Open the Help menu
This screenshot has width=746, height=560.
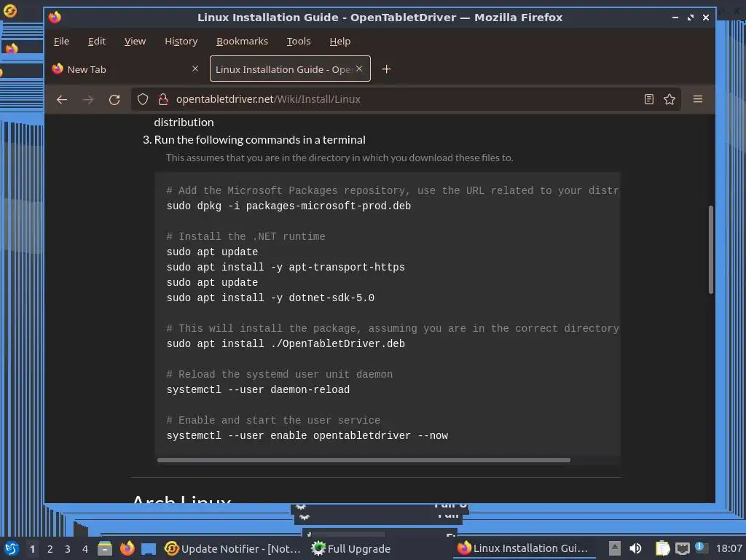point(339,42)
